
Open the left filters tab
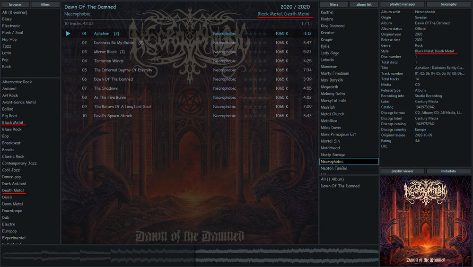45,5
